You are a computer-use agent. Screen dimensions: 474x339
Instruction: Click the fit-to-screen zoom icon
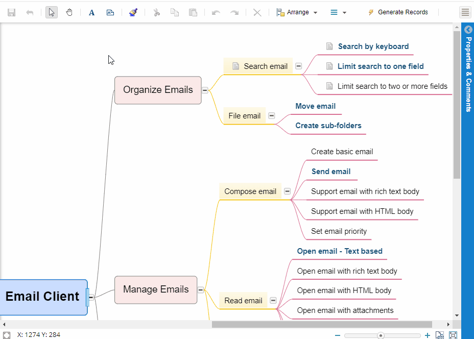click(453, 335)
